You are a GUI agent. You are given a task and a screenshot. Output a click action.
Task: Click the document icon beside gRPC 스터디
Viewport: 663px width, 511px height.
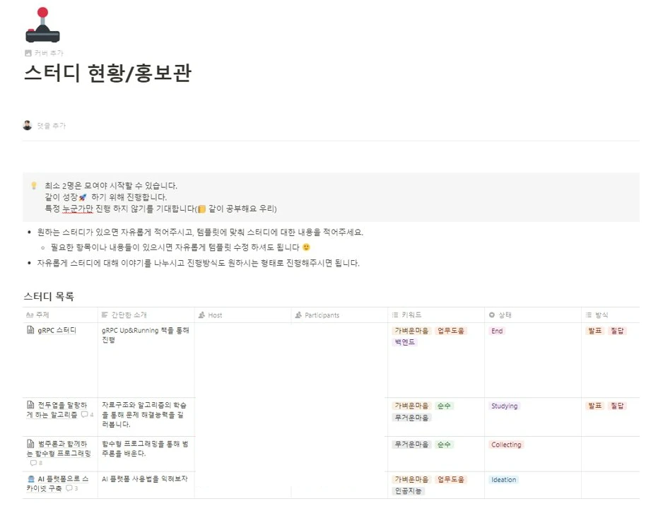(29, 330)
